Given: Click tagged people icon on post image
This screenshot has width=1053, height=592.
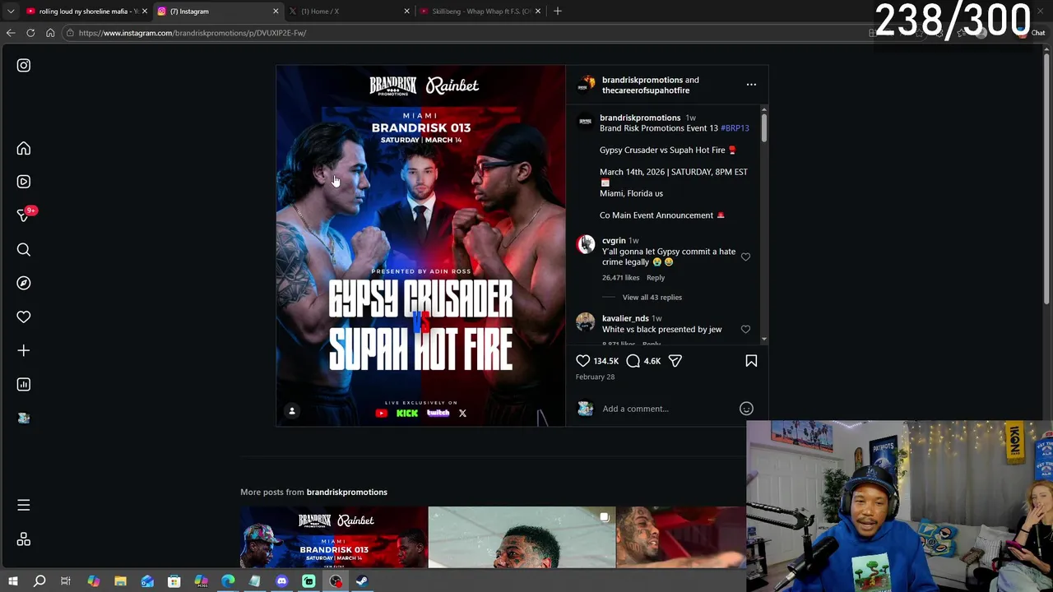Looking at the screenshot, I should [x=292, y=411].
